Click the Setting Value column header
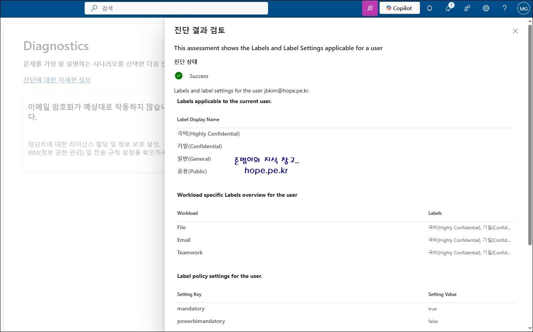The image size is (533, 332). click(x=442, y=294)
